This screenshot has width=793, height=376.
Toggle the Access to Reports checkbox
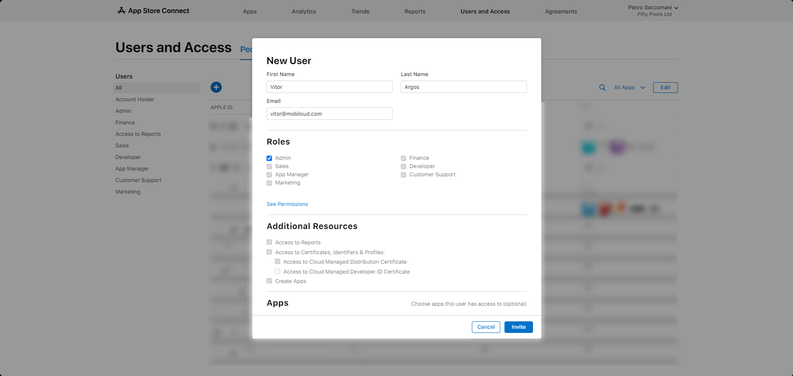tap(269, 242)
